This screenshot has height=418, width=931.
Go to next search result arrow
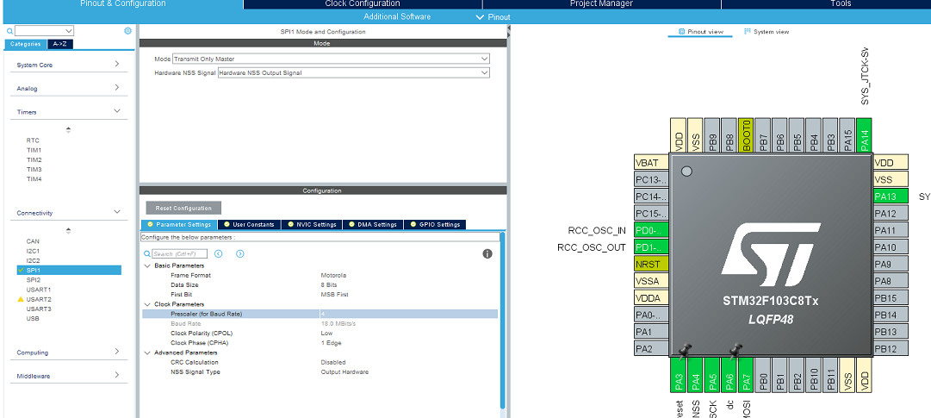click(240, 254)
